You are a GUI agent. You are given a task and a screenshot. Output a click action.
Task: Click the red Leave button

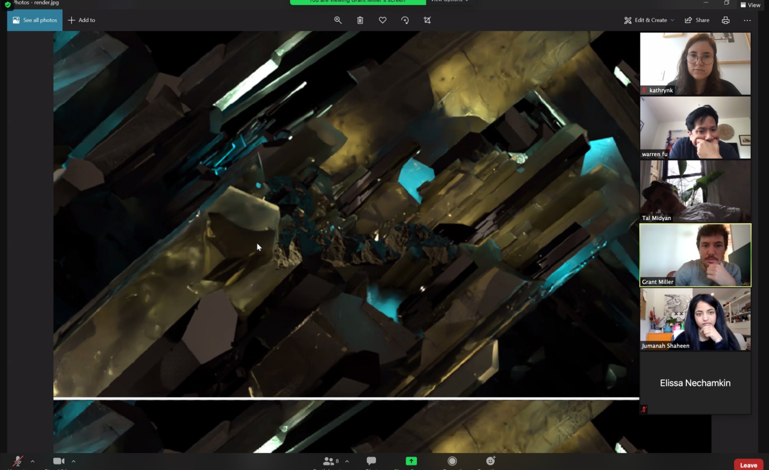(748, 465)
